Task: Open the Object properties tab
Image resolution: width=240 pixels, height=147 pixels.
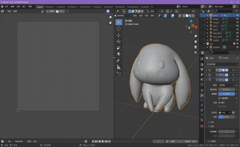Action: click(x=202, y=90)
